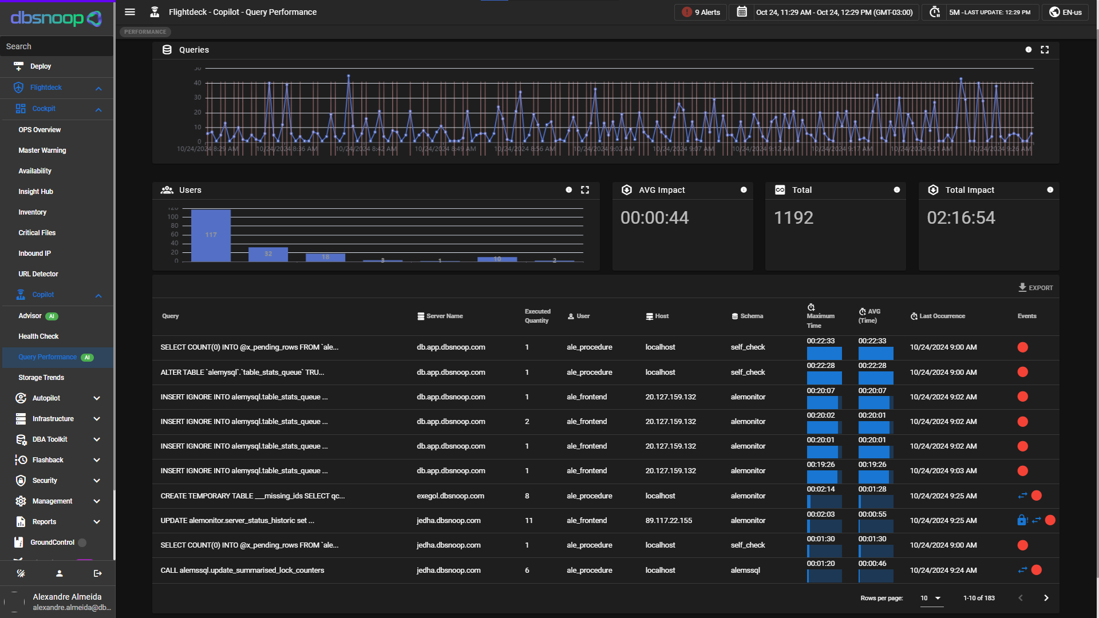Open the user profile icon
The height and width of the screenshot is (618, 1099).
click(x=59, y=573)
